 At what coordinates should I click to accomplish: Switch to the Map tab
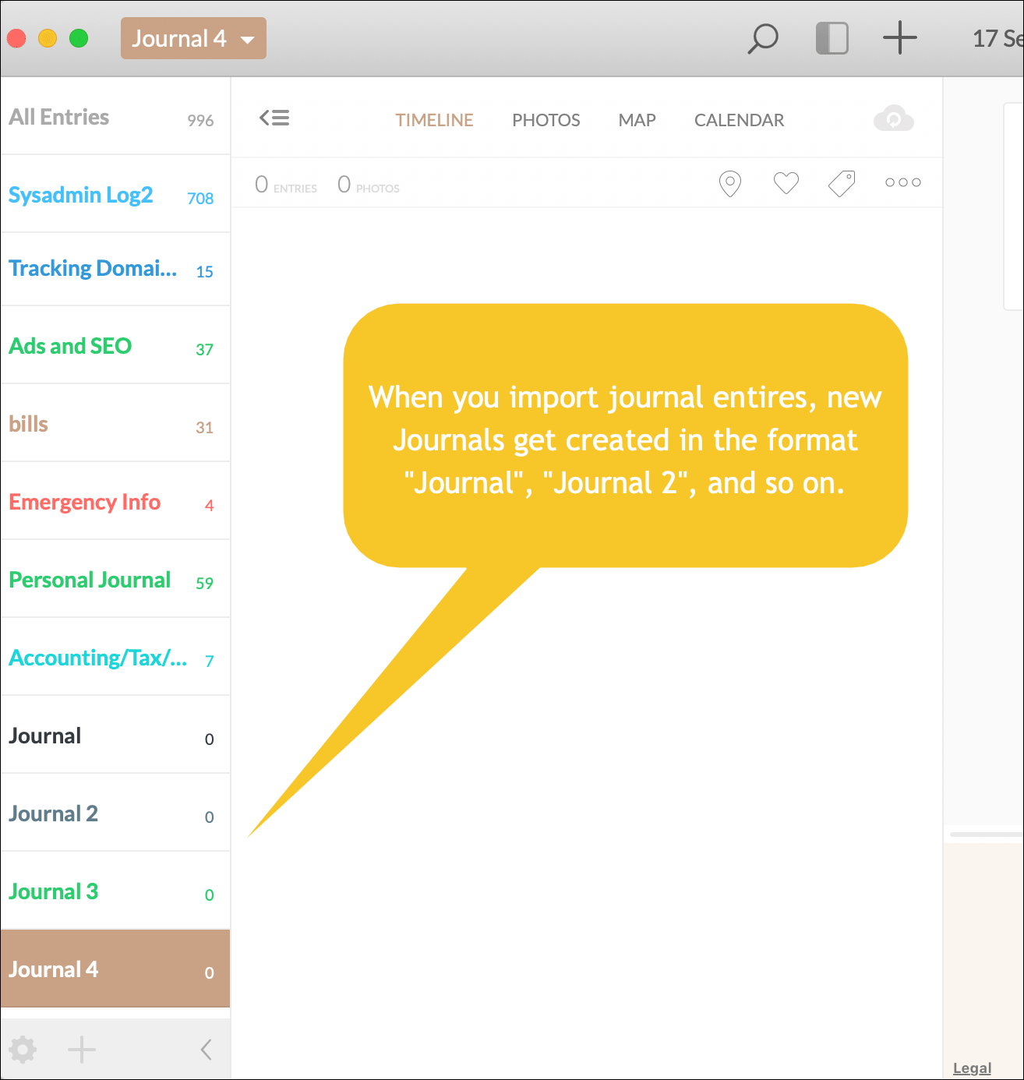(x=637, y=120)
